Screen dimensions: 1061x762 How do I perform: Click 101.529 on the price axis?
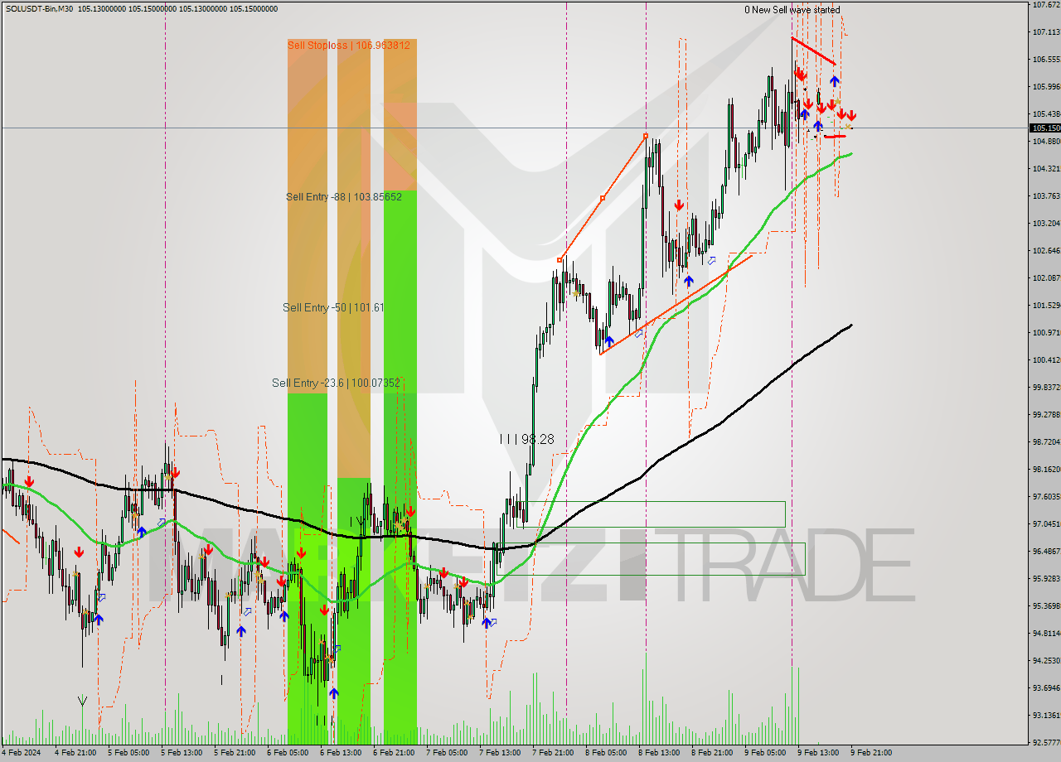click(1045, 305)
